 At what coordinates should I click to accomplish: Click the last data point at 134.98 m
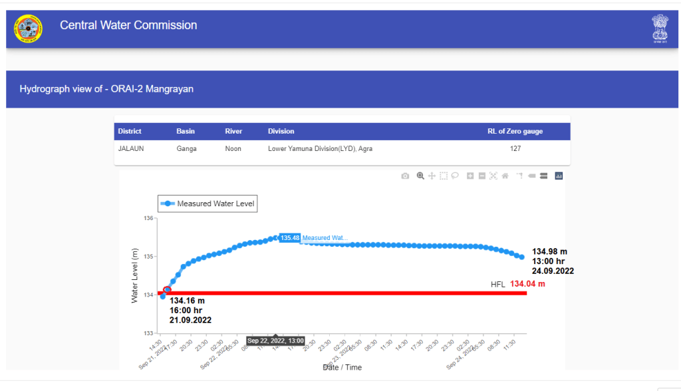(x=522, y=257)
